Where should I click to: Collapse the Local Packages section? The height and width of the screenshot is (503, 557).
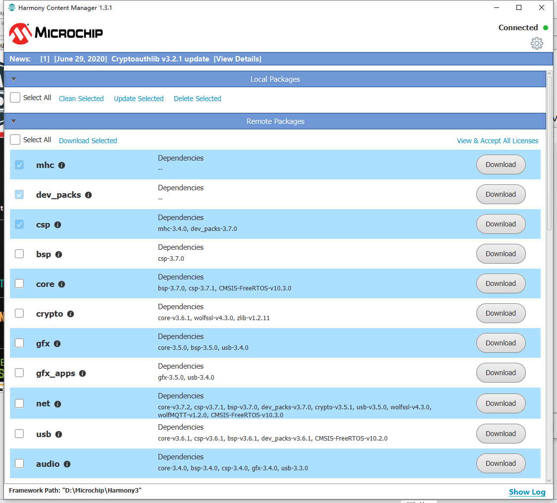[x=14, y=79]
